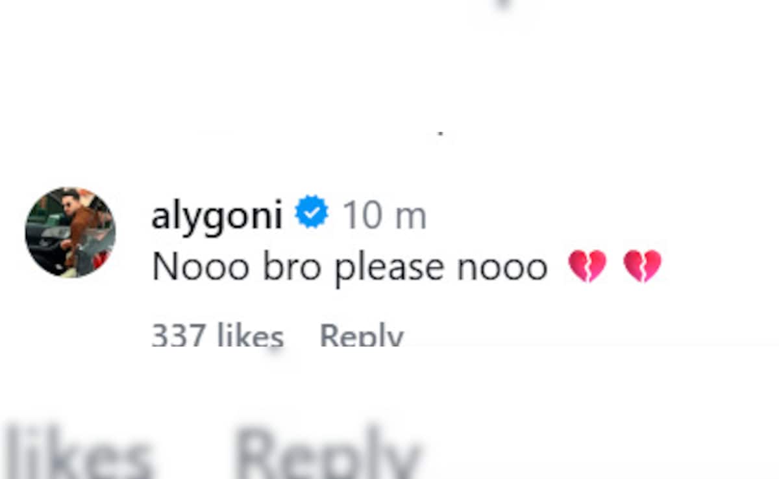This screenshot has height=479, width=779.
Task: Click the capitalized first word "Nooo" in the comment
Action: pyautogui.click(x=200, y=267)
